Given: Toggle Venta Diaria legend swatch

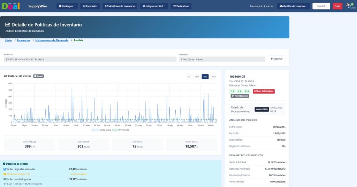Looking at the screenshot, I should click(96, 130).
